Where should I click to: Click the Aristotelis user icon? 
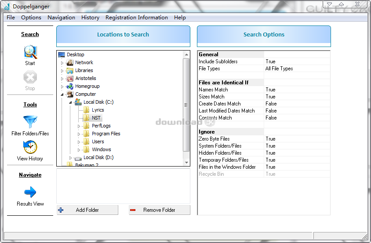coord(70,78)
